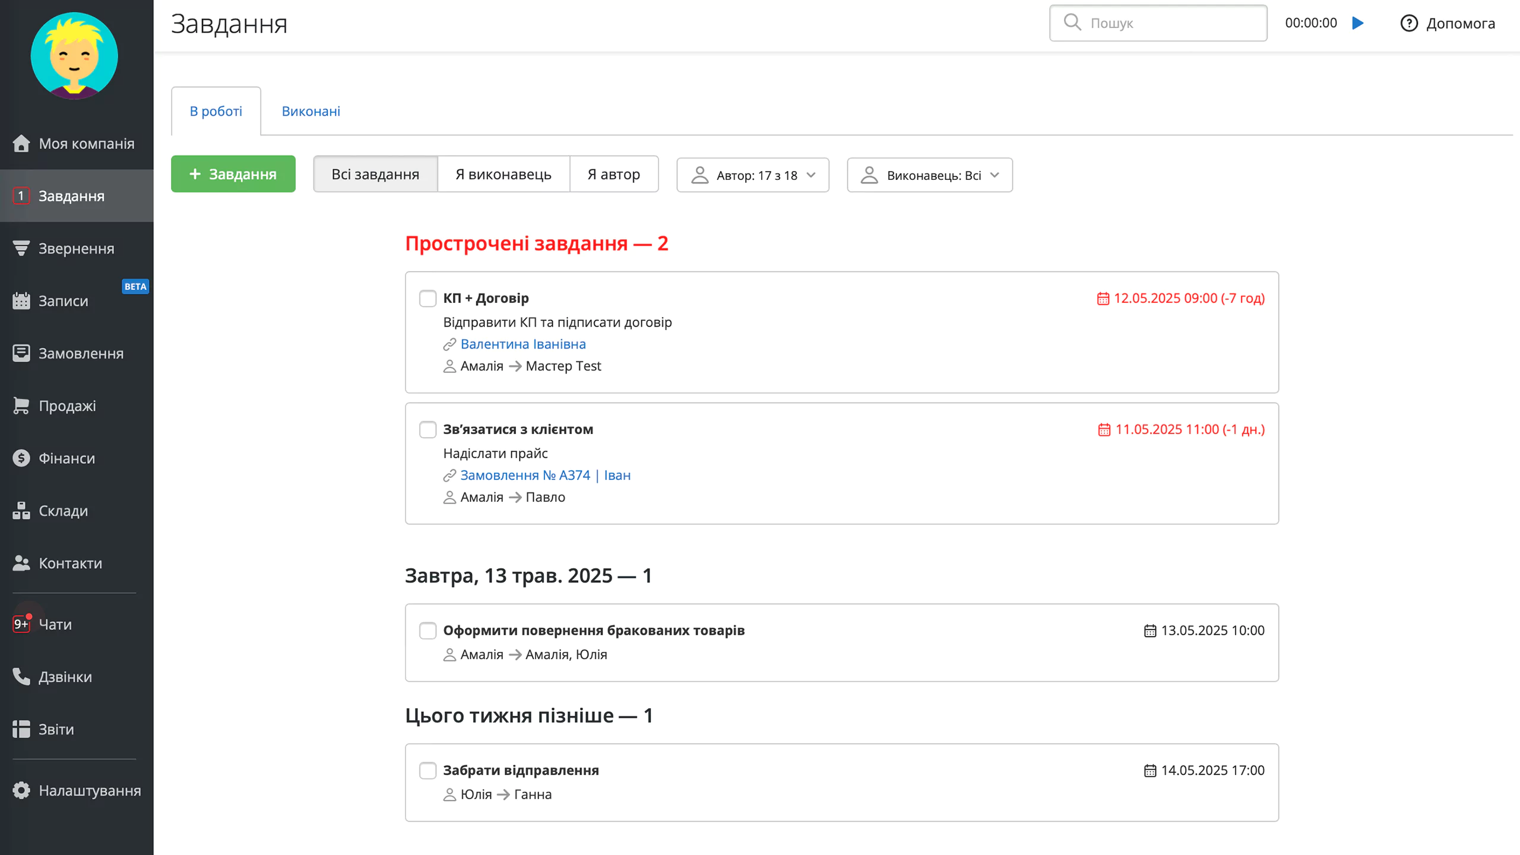Check the КП + Договір task checkbox

427,298
